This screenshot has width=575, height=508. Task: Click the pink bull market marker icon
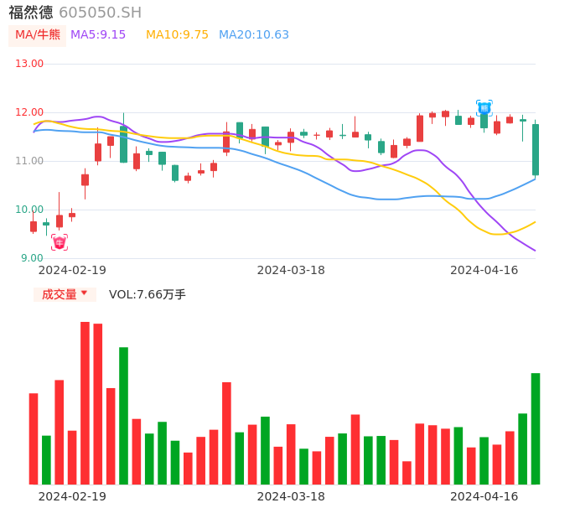[59, 242]
